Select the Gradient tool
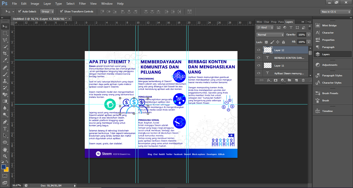This screenshot has width=353, height=188. pos(5,101)
